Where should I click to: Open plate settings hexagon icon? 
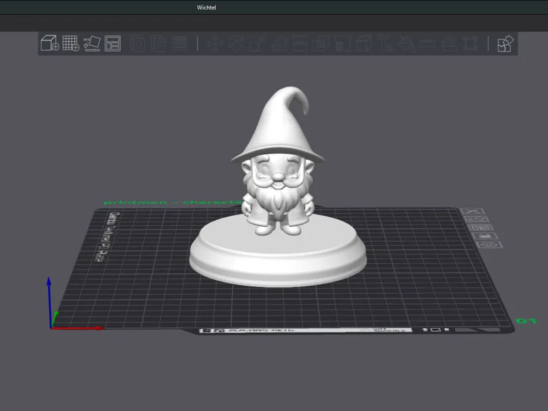pos(490,245)
